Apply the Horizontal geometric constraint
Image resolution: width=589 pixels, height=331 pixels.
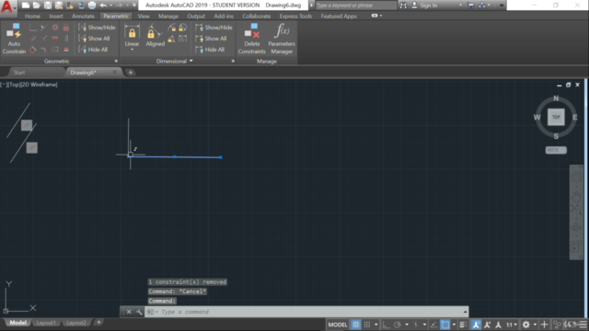55,39
